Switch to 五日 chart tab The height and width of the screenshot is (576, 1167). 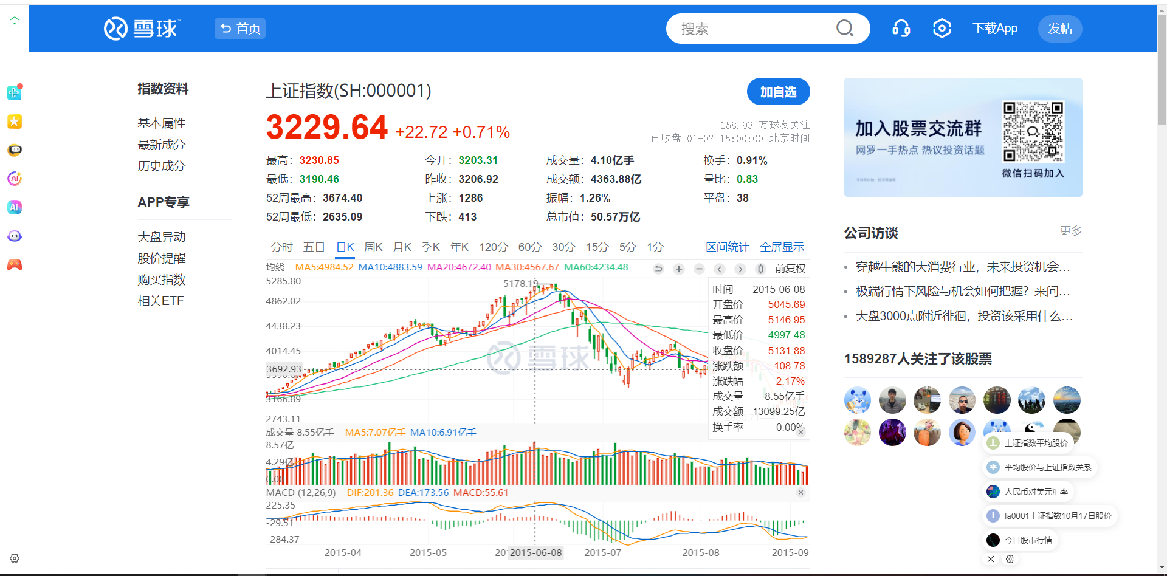pos(314,247)
